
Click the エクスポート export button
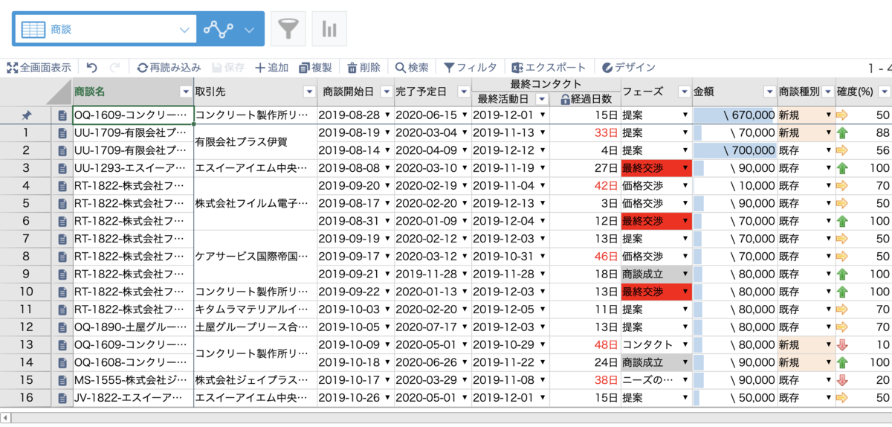click(549, 68)
